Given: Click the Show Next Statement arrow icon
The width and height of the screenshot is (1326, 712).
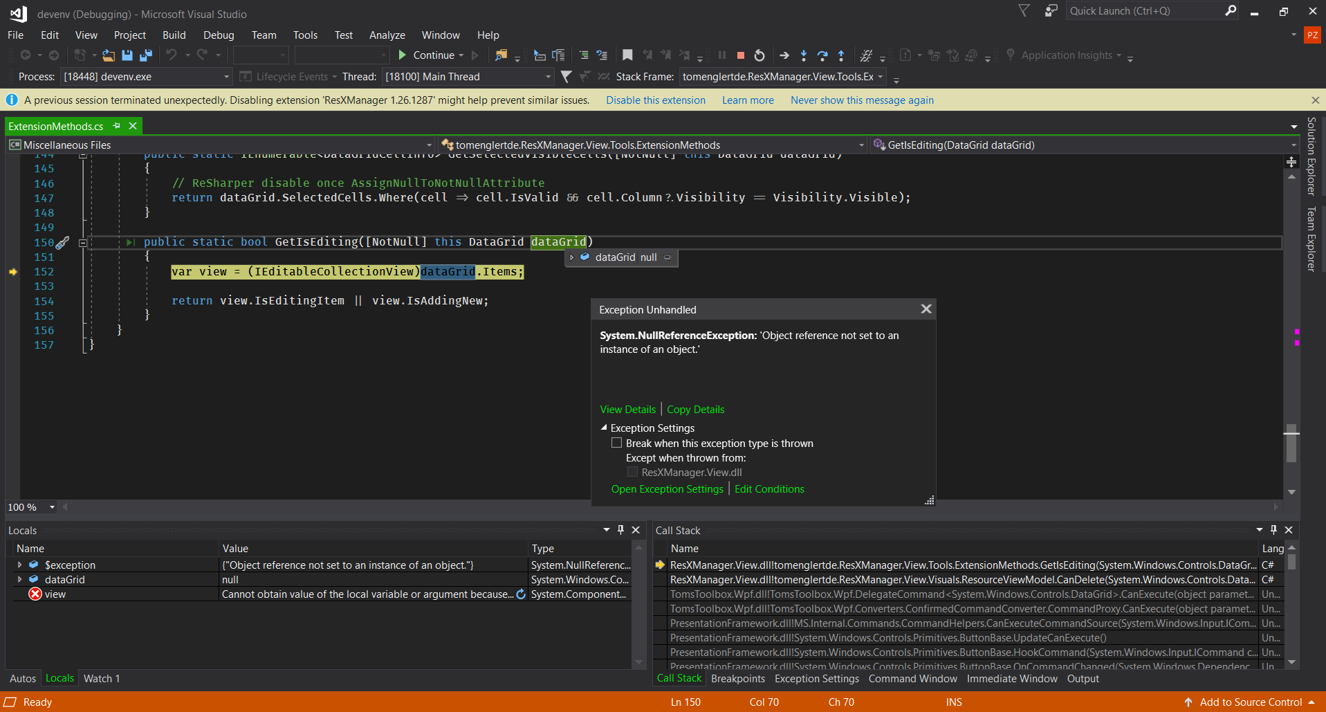Looking at the screenshot, I should click(x=784, y=55).
